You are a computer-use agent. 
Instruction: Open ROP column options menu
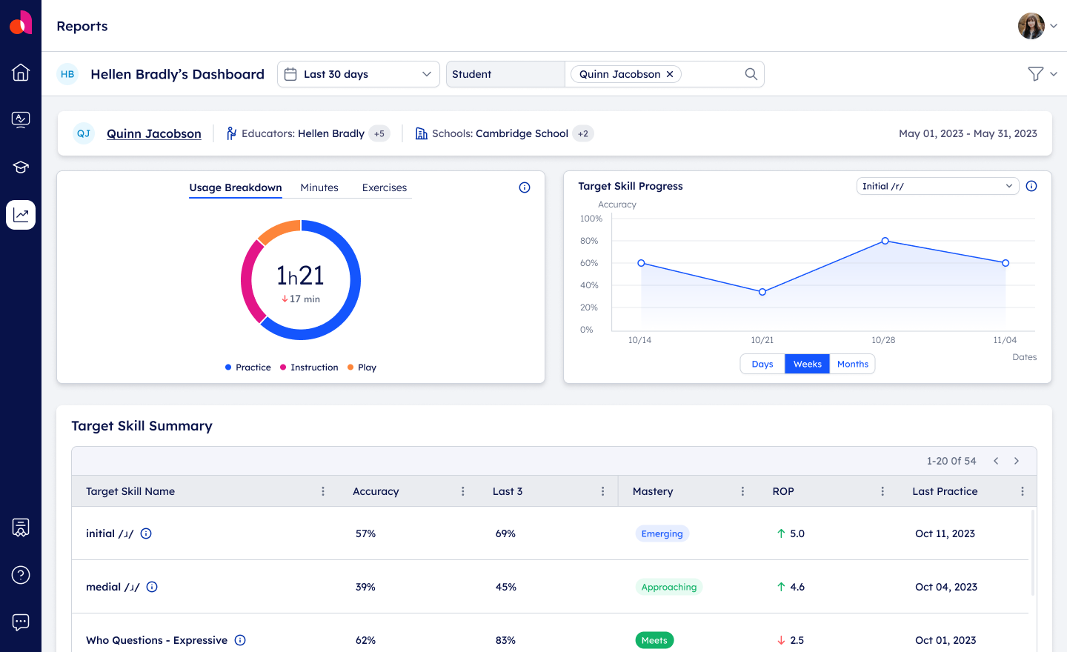pyautogui.click(x=882, y=491)
